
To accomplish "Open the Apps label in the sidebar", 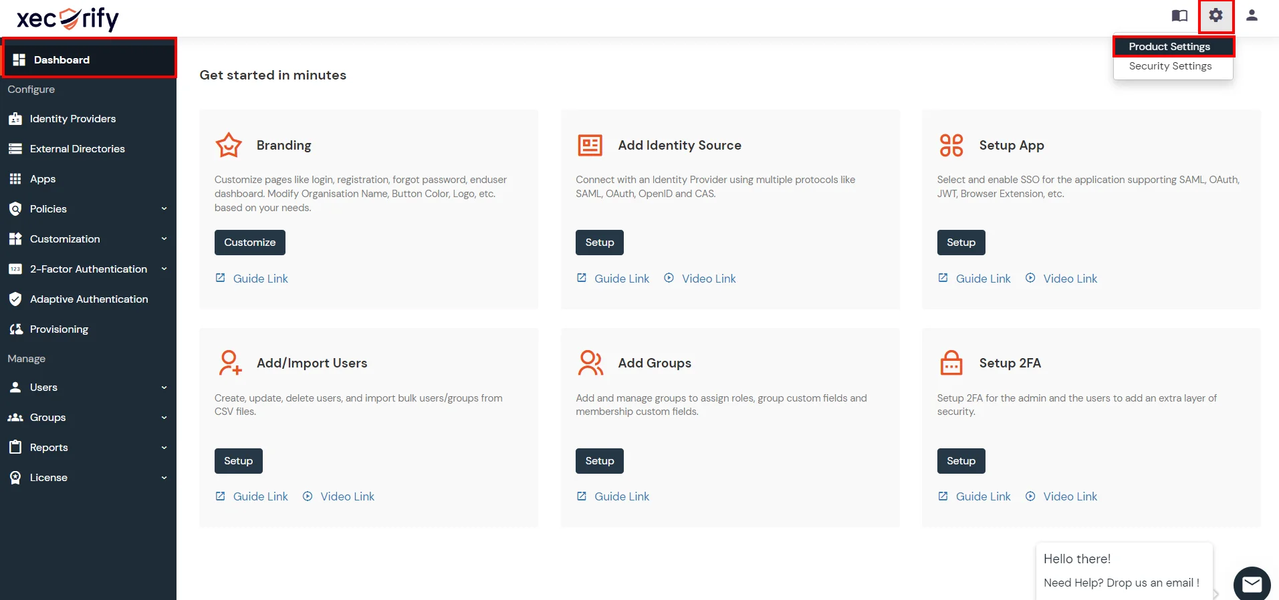I will tap(43, 179).
